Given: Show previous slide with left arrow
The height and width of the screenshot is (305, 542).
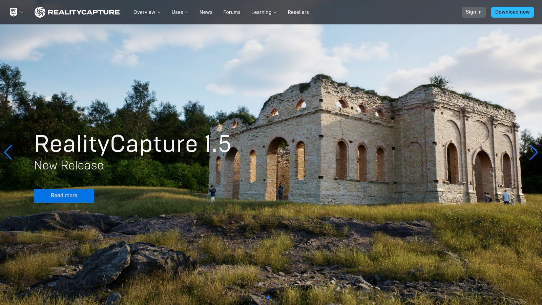Looking at the screenshot, I should 8,152.
